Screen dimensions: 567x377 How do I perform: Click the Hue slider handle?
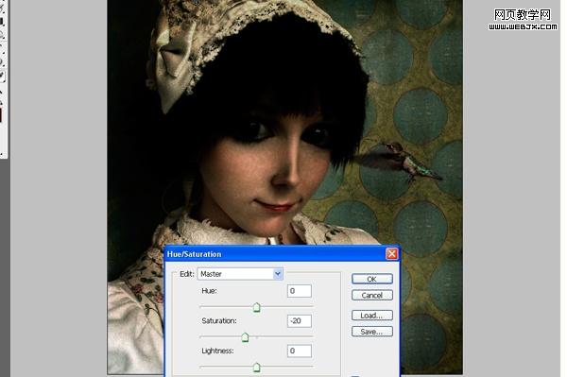[x=256, y=308]
